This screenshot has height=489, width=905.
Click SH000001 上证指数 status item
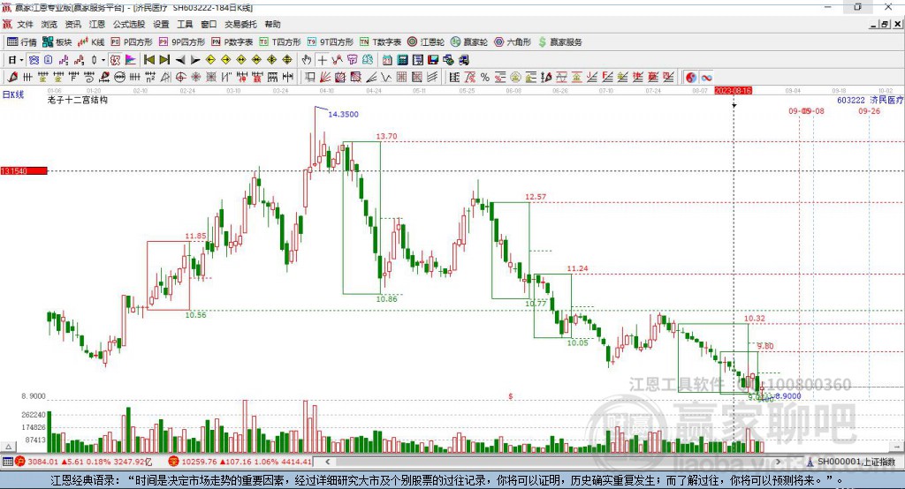[851, 462]
